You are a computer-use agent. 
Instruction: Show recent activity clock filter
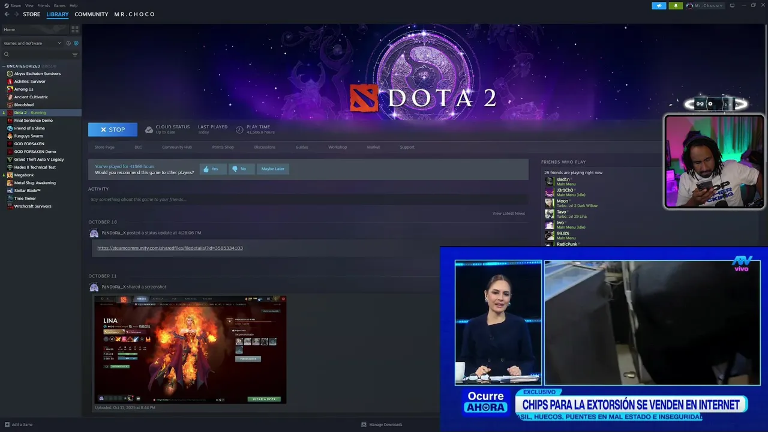pos(68,43)
